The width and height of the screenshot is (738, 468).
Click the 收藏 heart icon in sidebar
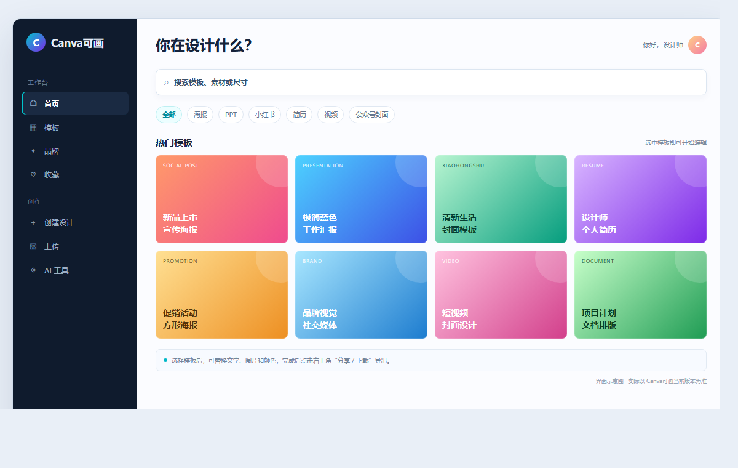point(33,174)
